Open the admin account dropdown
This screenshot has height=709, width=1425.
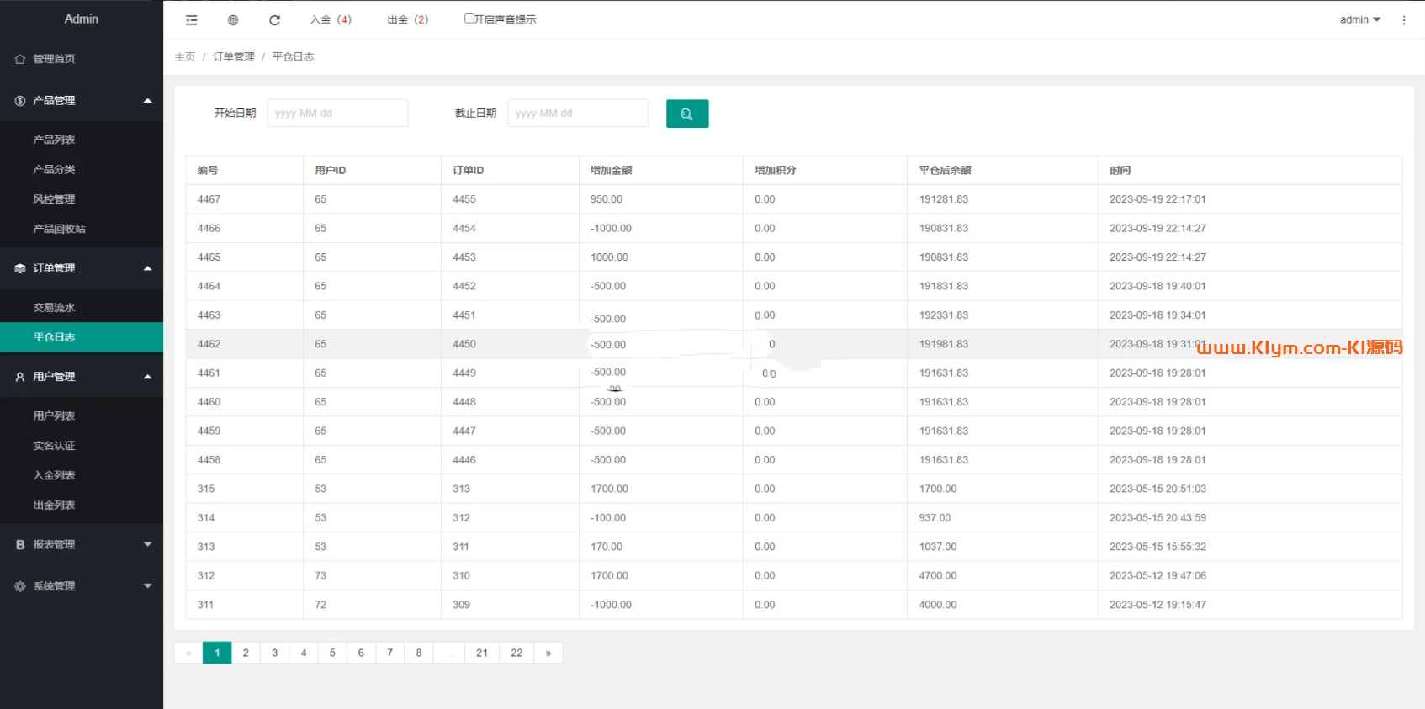click(1360, 19)
